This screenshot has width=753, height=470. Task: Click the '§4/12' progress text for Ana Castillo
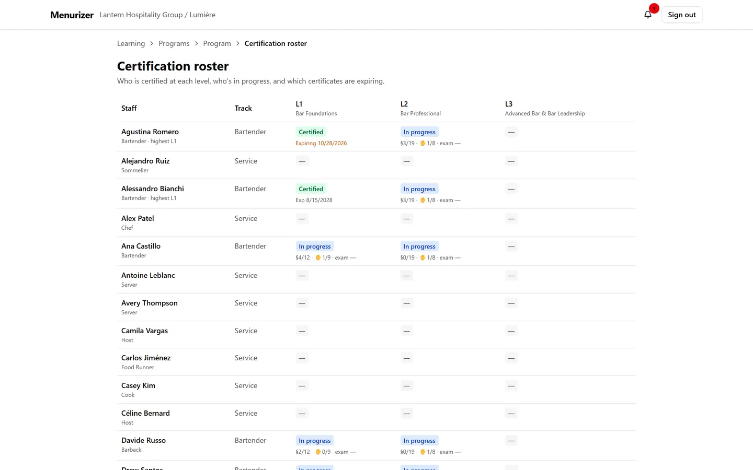click(303, 257)
